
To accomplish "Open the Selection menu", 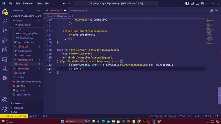I will (x=28, y=3).
